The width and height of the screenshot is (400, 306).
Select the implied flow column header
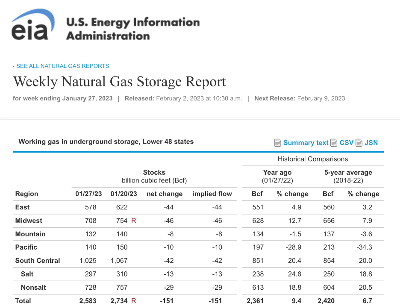point(212,194)
